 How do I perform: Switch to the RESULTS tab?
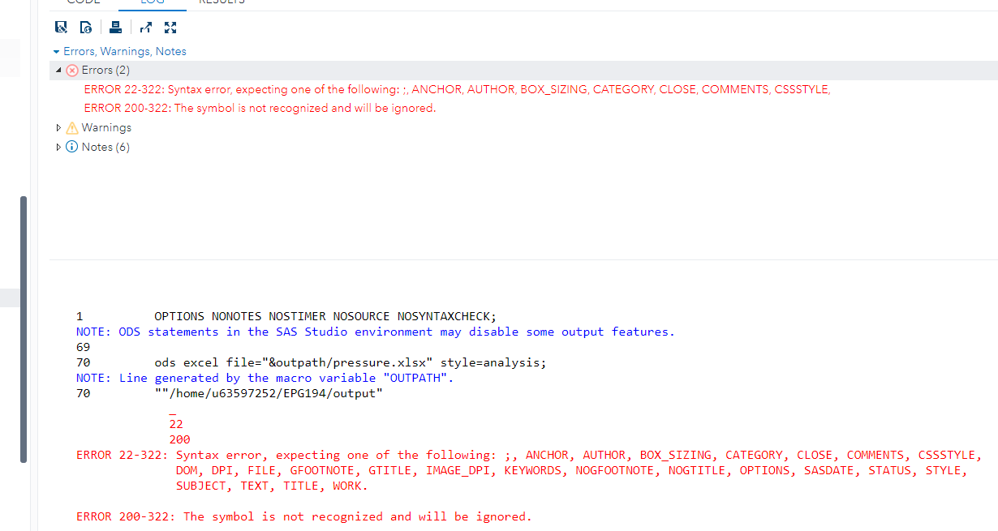click(x=222, y=2)
